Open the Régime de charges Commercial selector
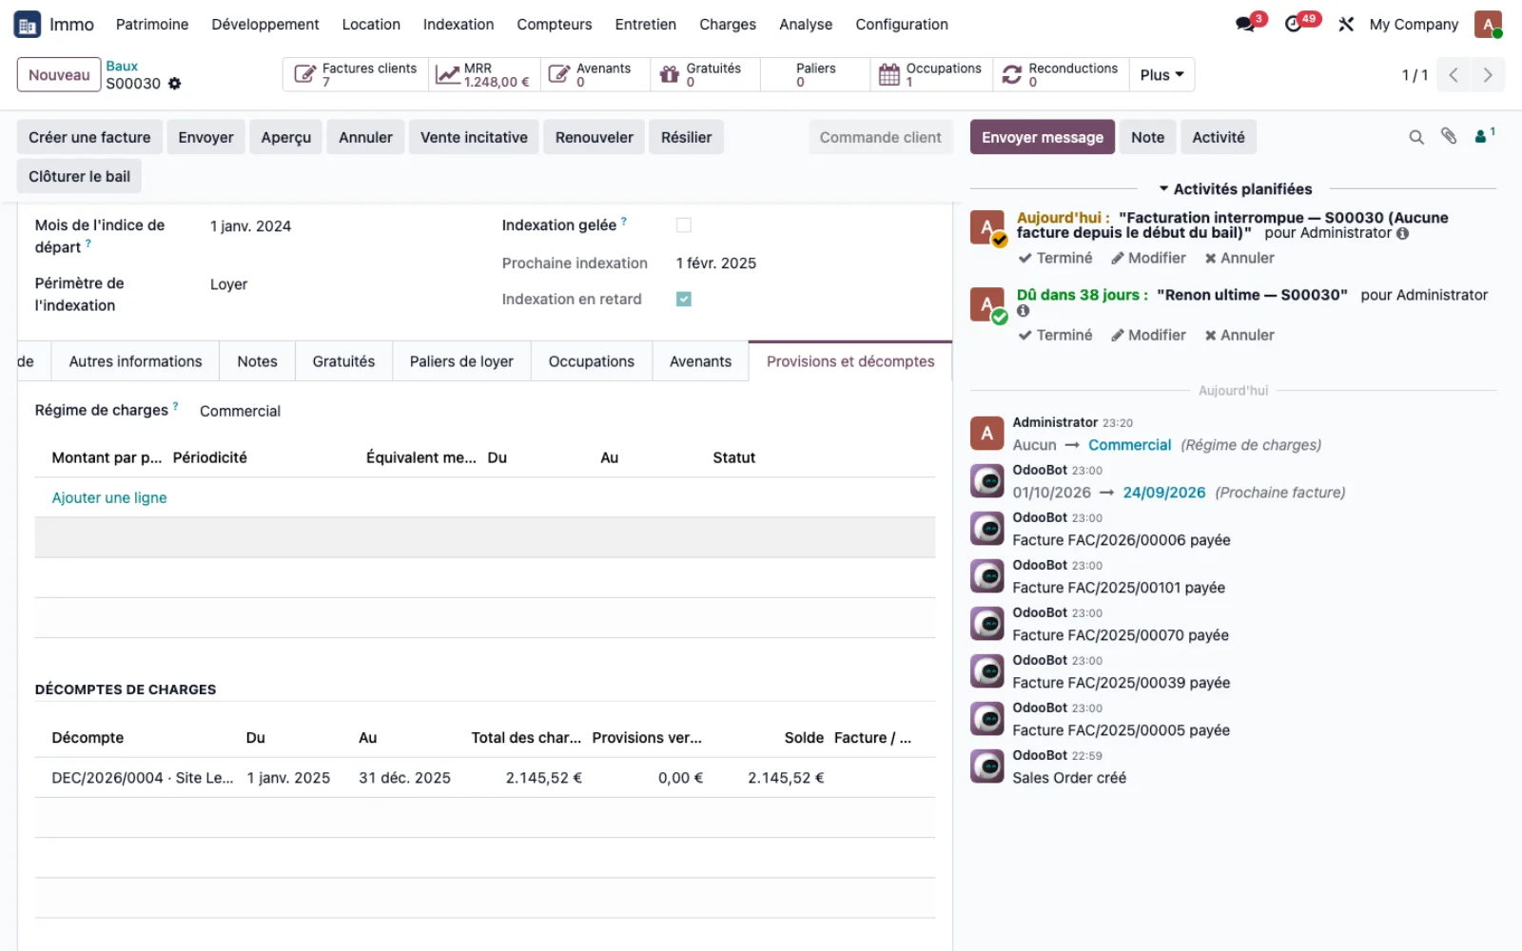This screenshot has width=1522, height=951. (x=240, y=411)
